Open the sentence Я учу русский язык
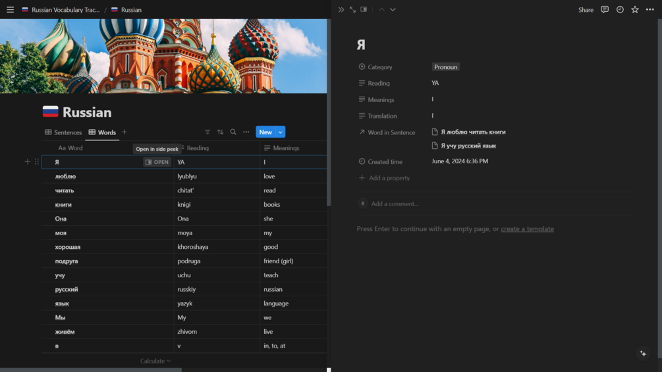Image resolution: width=662 pixels, height=372 pixels. click(x=464, y=146)
